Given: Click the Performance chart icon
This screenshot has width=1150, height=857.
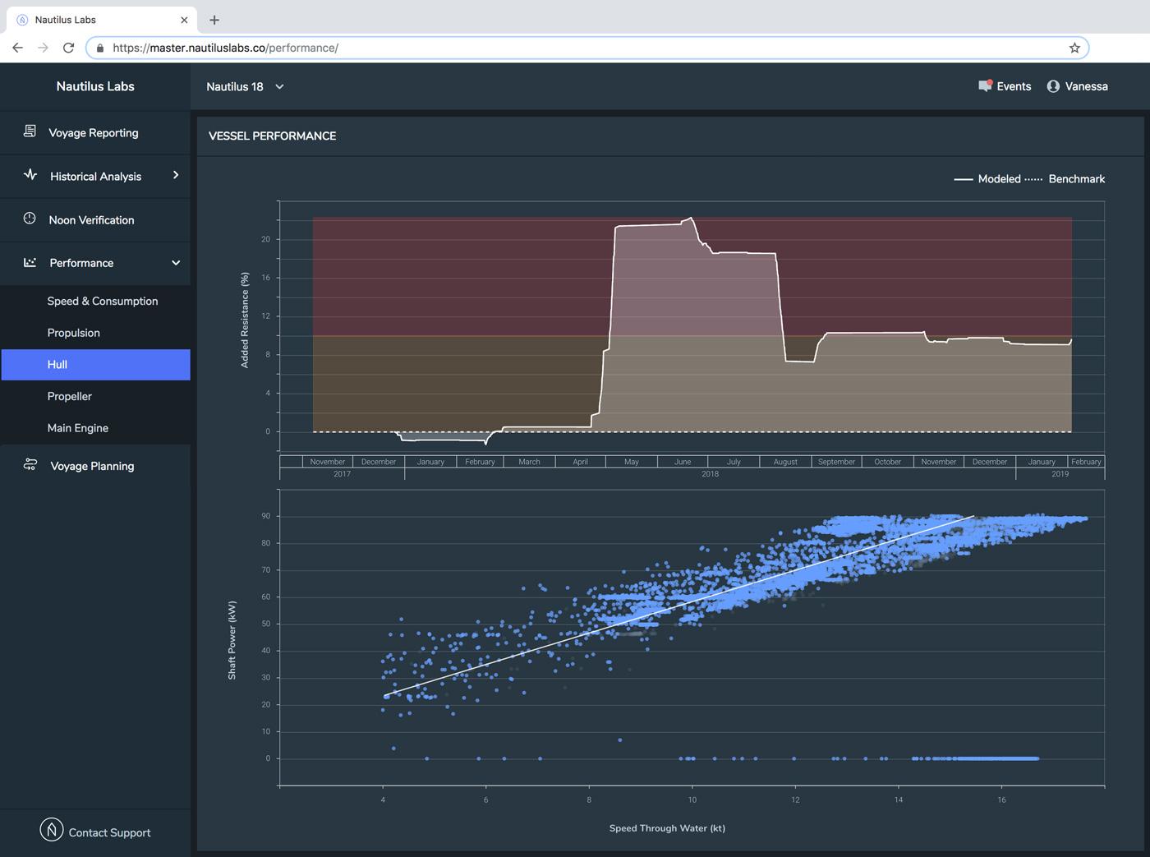Looking at the screenshot, I should pos(30,262).
